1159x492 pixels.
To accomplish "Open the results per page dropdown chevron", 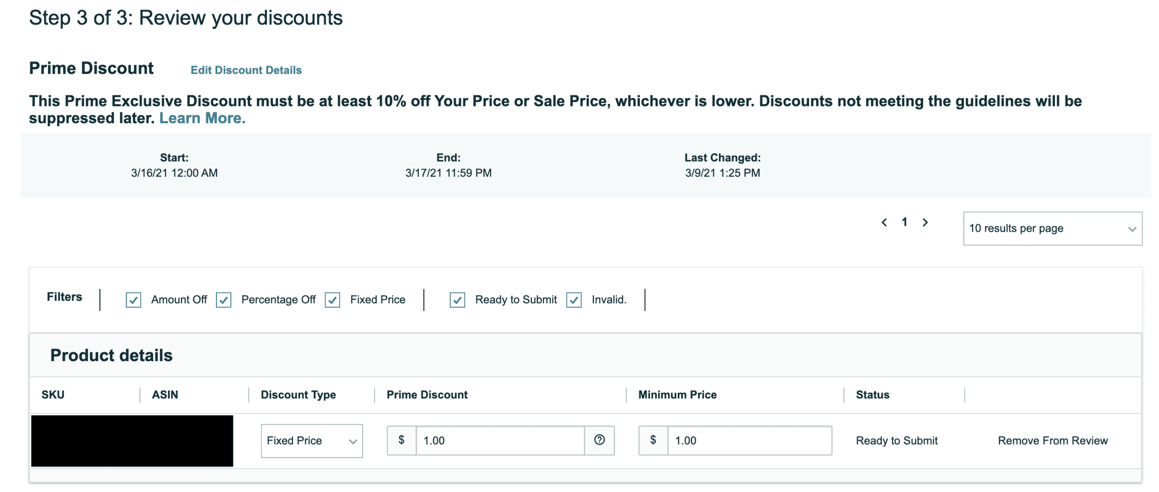I will pos(1132,229).
